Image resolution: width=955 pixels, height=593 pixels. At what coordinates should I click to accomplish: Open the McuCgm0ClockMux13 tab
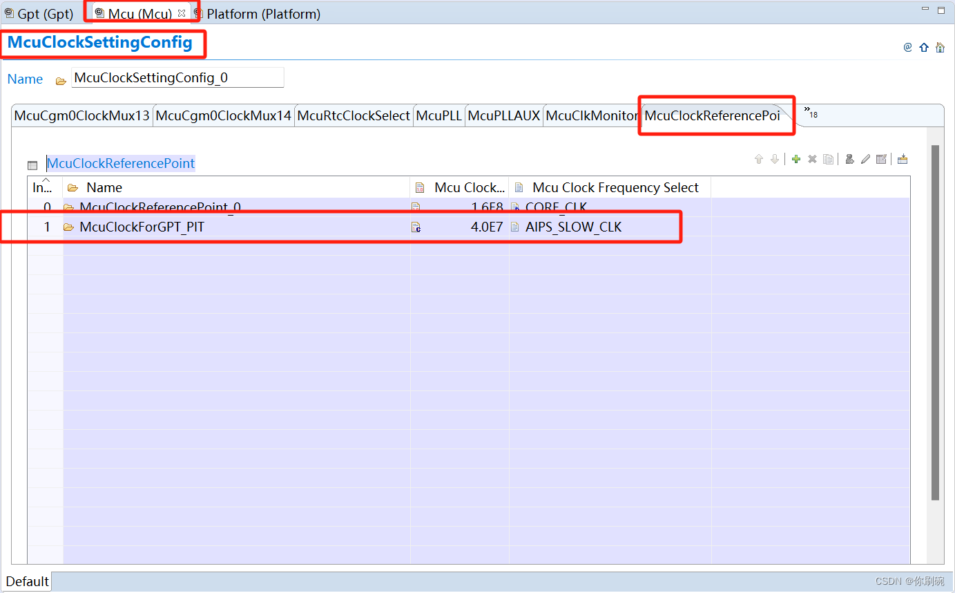pyautogui.click(x=82, y=116)
